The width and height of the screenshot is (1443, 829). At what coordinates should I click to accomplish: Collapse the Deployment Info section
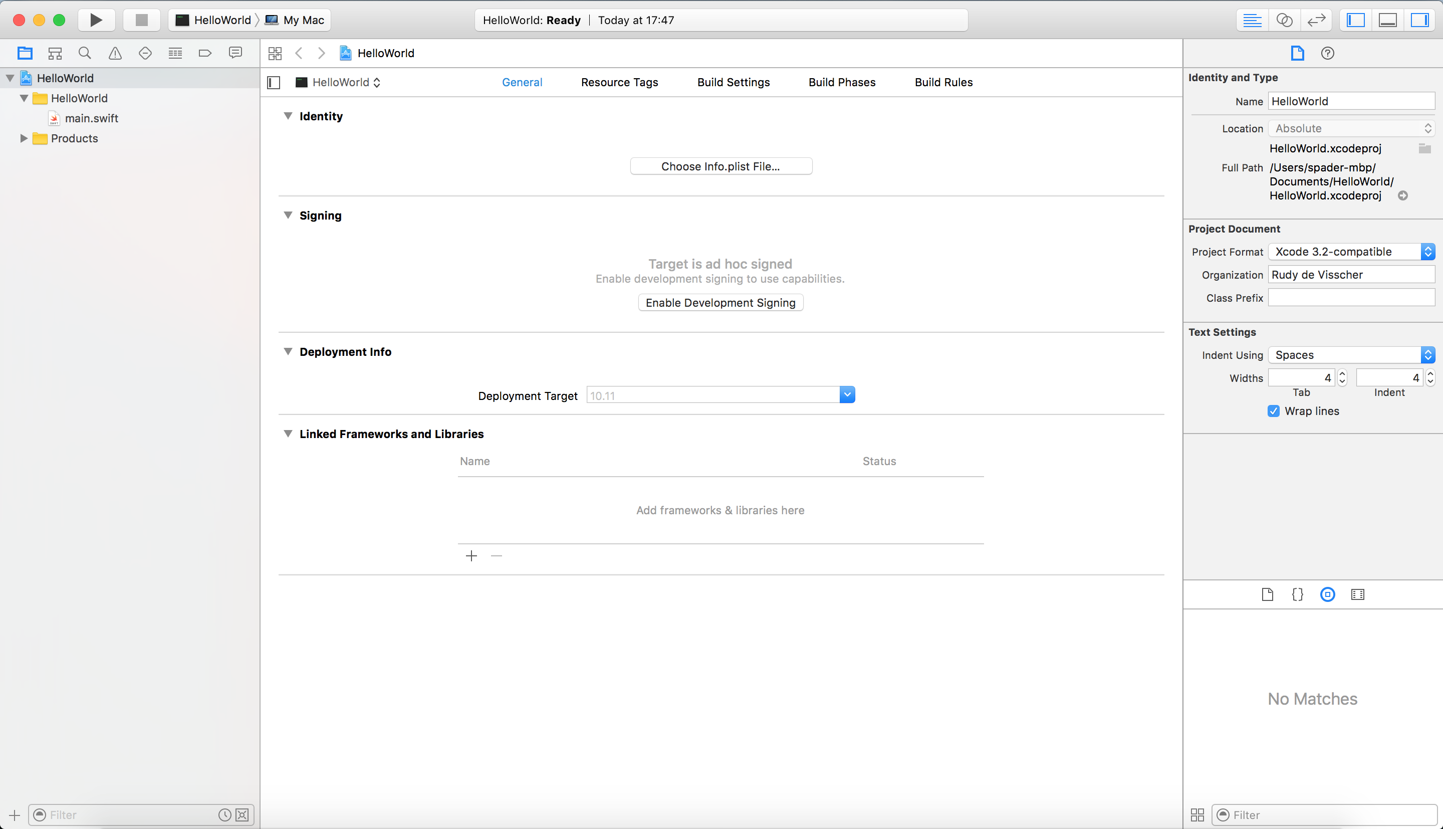point(288,351)
